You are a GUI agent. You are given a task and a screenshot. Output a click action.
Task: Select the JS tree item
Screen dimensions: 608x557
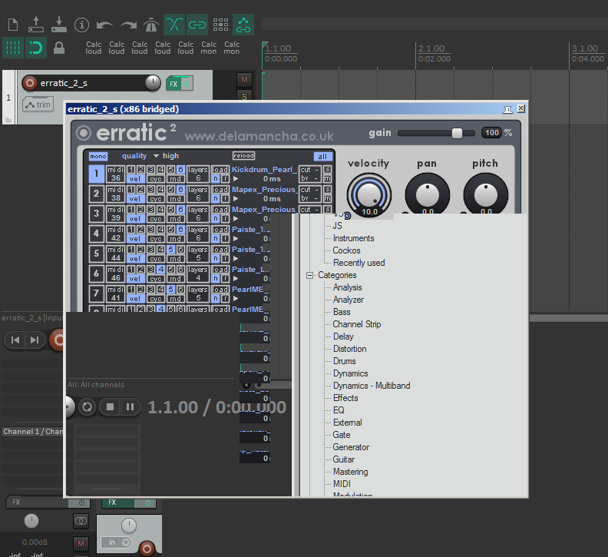click(x=337, y=226)
